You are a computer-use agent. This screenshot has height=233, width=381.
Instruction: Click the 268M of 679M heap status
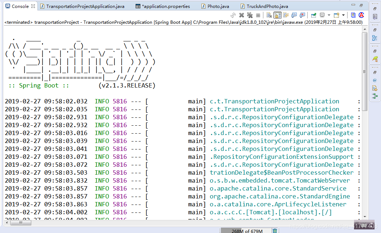pos(247,231)
